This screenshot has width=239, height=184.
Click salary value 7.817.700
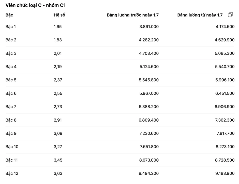(226, 134)
